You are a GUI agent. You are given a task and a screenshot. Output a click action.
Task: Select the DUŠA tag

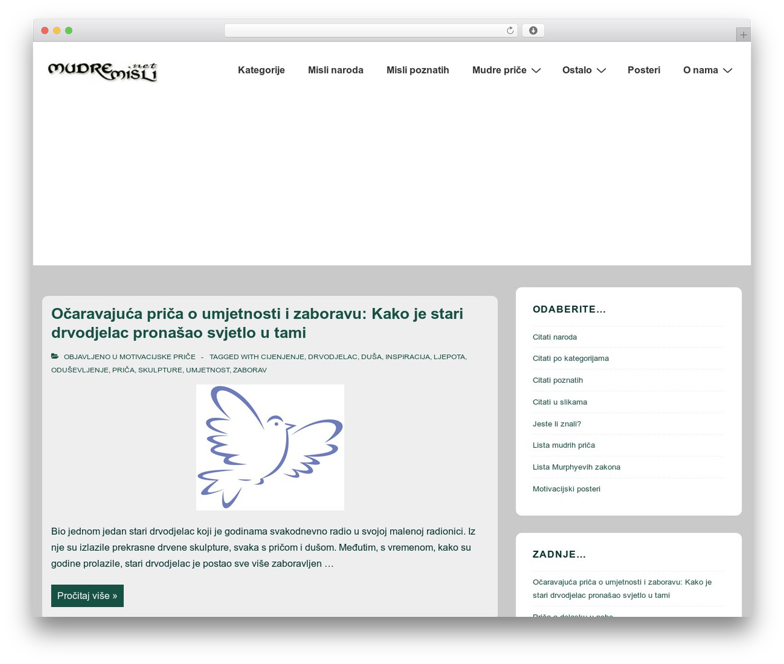coord(371,357)
